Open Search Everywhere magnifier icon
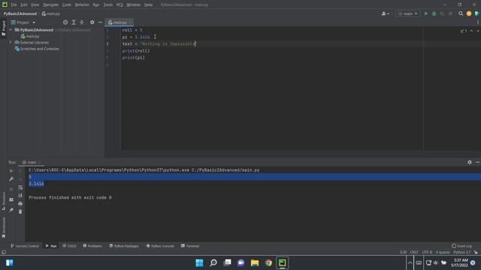 (461, 13)
